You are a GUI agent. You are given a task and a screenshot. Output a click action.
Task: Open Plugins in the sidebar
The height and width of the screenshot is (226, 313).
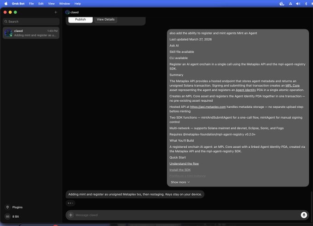[x=14, y=207]
